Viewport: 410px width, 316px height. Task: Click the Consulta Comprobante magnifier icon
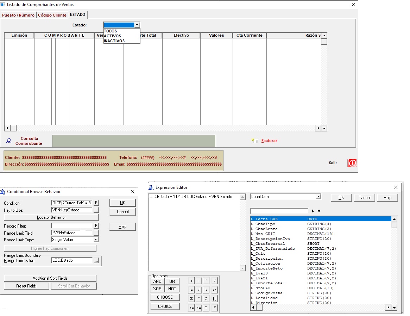coord(9,141)
